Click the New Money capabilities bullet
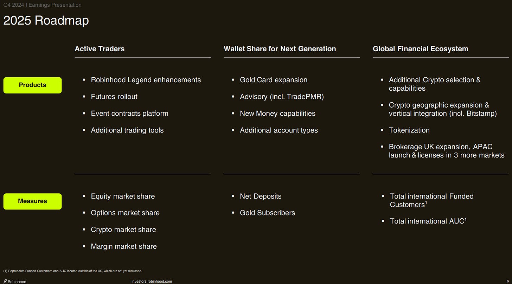 click(277, 114)
